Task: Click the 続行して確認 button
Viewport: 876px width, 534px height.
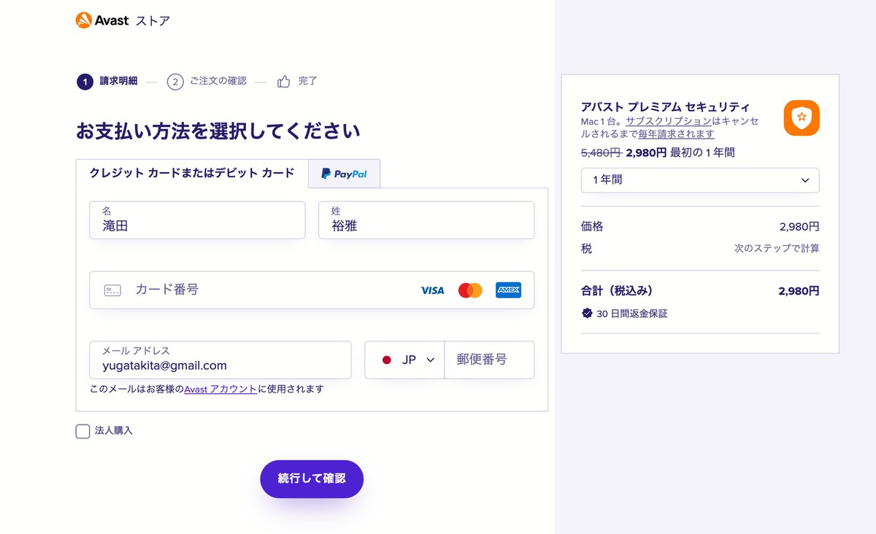Action: 312,479
